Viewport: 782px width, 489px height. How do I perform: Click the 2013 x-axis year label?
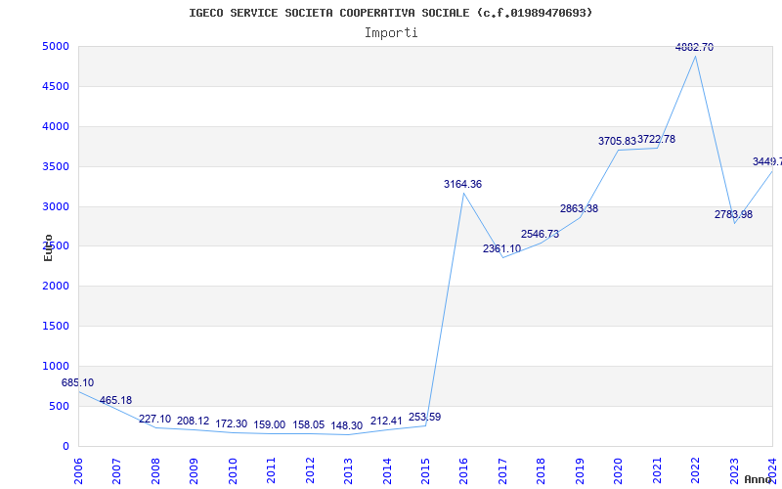pyautogui.click(x=348, y=470)
